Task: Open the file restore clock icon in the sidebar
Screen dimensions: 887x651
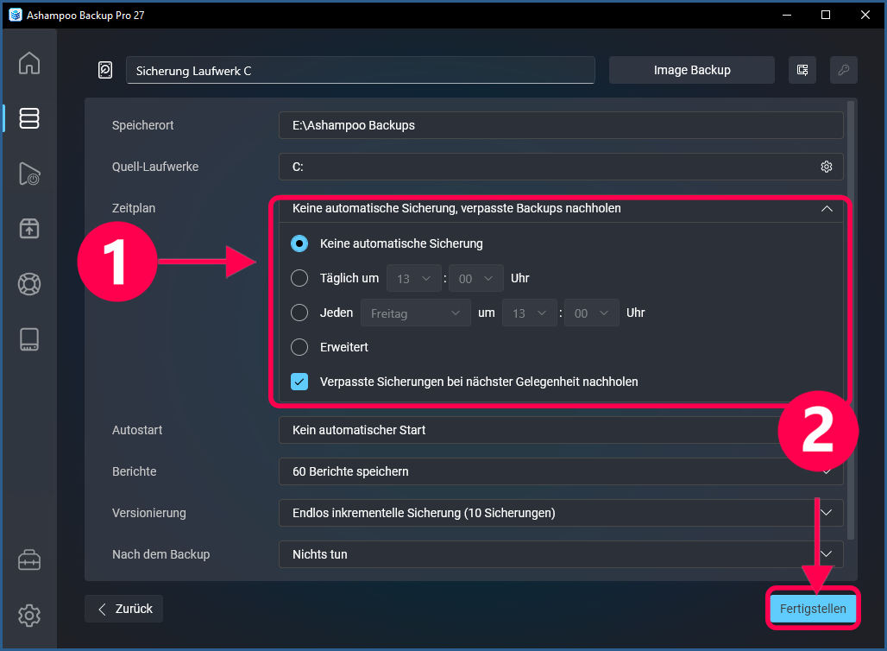Action: coord(29,174)
